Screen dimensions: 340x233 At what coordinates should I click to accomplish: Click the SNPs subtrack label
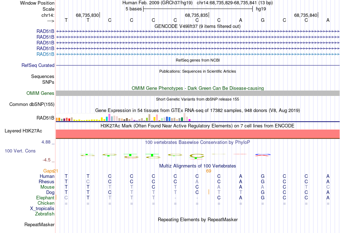(48, 82)
